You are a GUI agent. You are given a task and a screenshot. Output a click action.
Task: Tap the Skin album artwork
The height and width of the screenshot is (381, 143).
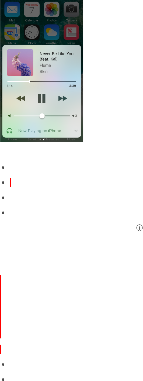pos(20,63)
